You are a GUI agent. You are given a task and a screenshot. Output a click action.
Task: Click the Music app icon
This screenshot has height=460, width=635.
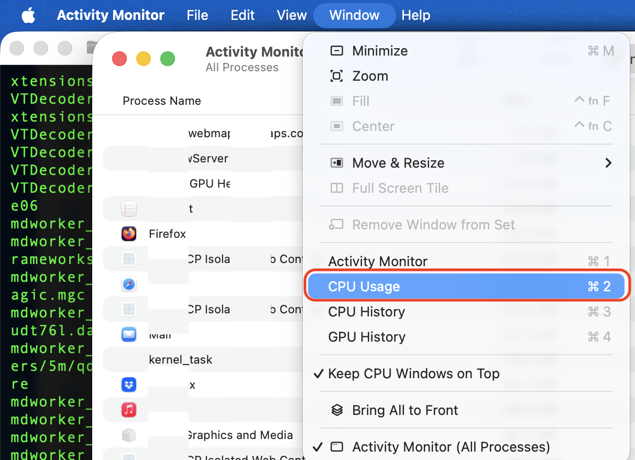tap(129, 409)
